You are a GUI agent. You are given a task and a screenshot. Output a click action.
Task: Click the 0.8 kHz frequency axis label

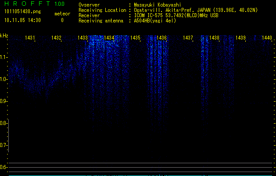(x=3, y=123)
